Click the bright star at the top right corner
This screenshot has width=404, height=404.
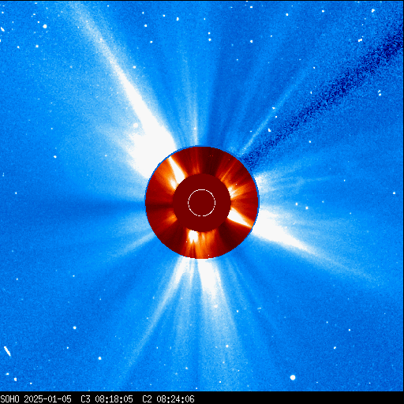pos(373,10)
